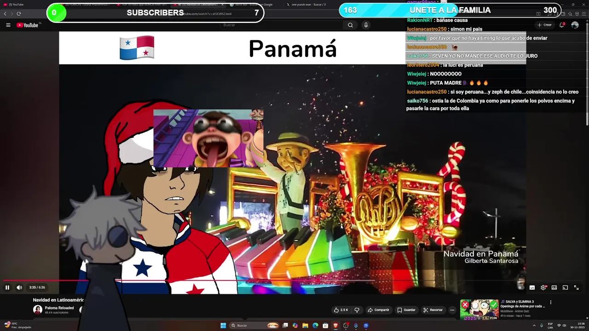Image resolution: width=589 pixels, height=331 pixels.
Task: Open Windows Start menu
Action: click(x=223, y=325)
